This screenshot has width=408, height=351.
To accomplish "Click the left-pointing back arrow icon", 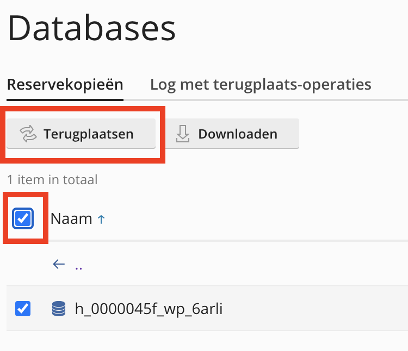I will click(x=59, y=265).
